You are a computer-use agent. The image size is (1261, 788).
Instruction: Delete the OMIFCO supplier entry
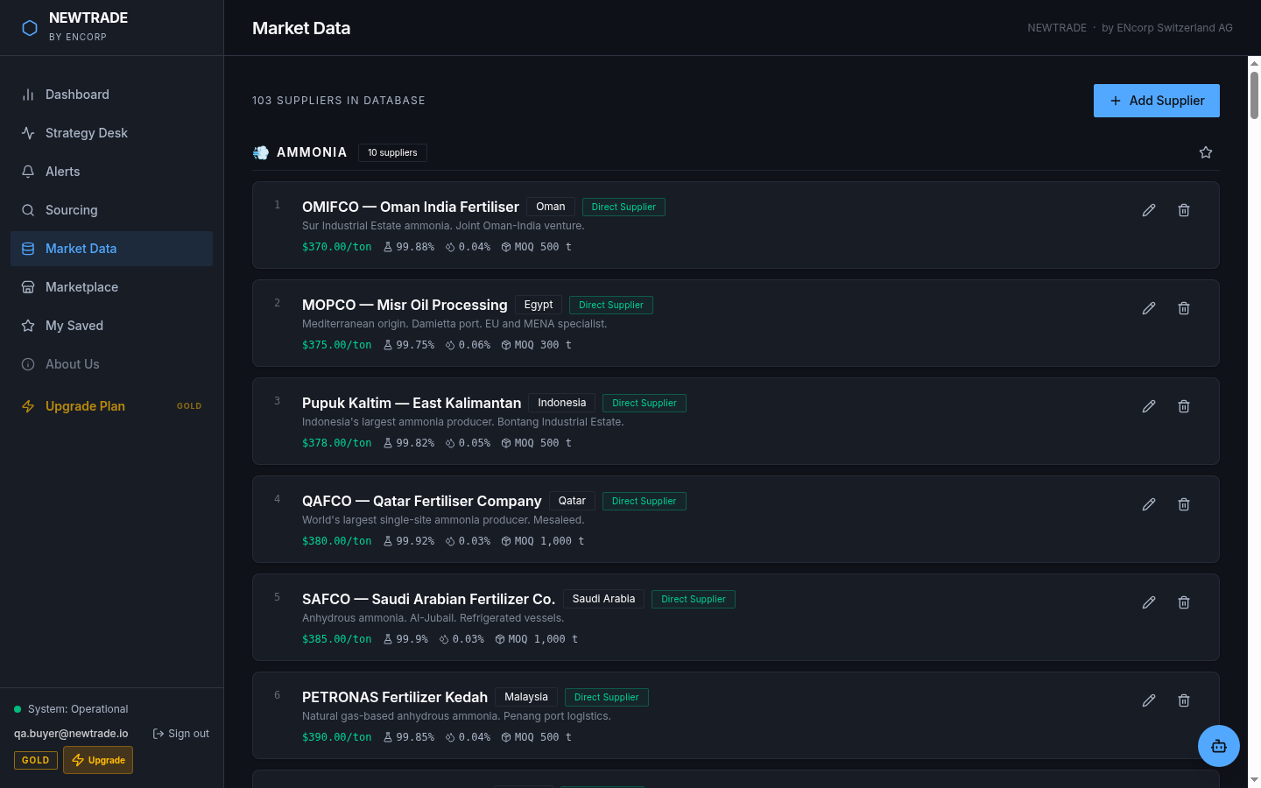click(1184, 210)
